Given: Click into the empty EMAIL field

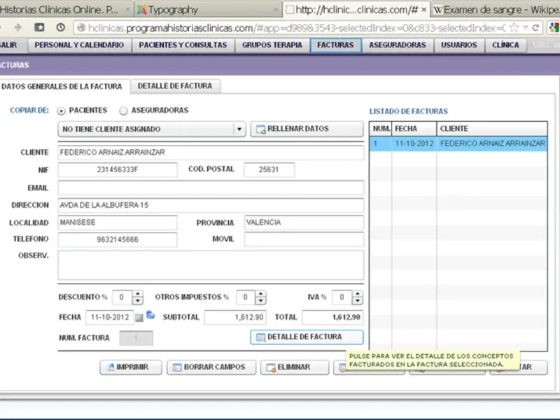Looking at the screenshot, I should point(211,188).
